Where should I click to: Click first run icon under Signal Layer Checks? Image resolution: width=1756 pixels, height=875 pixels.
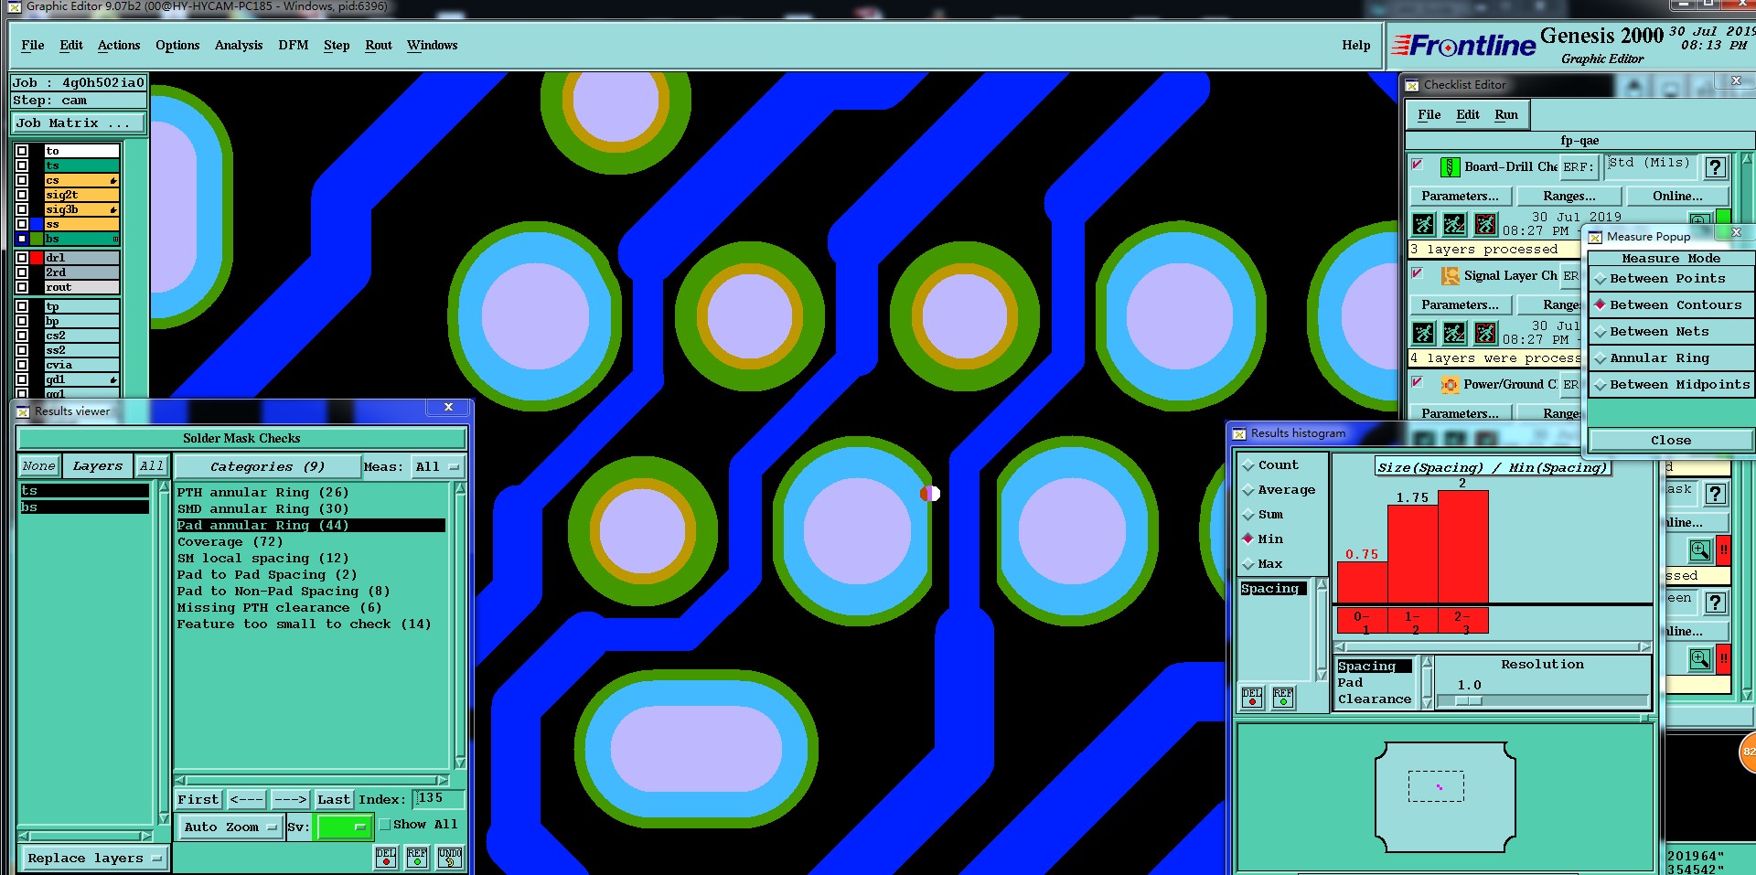point(1424,333)
